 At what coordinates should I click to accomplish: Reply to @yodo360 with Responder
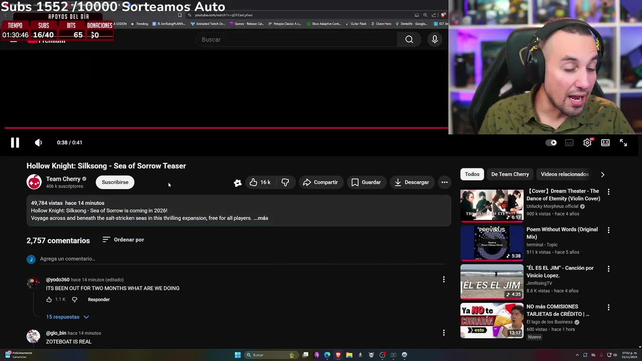pos(99,299)
